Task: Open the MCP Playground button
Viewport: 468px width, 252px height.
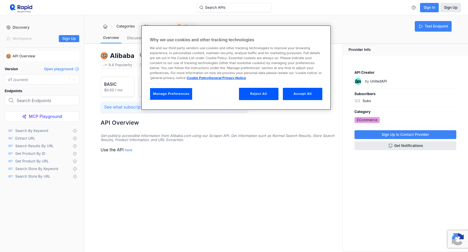Action: 42,116
